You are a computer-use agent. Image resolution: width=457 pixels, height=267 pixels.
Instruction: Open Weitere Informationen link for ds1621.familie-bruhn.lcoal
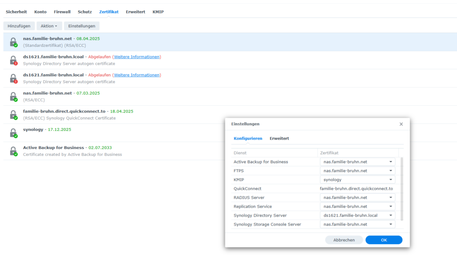point(137,57)
